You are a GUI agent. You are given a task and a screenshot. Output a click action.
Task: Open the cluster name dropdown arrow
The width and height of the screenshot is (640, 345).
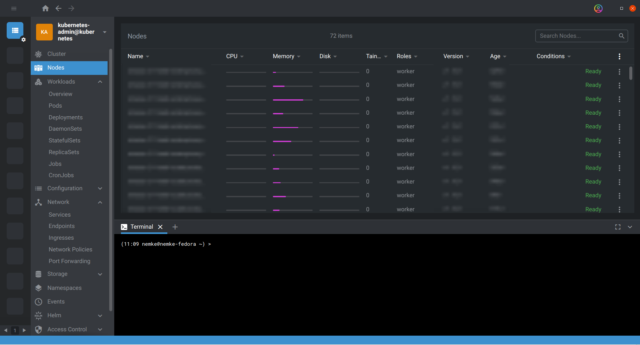(x=105, y=32)
